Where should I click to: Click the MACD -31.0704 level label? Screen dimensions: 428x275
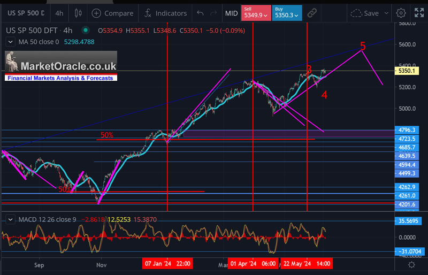click(409, 251)
